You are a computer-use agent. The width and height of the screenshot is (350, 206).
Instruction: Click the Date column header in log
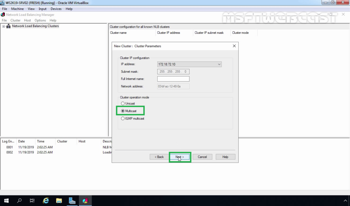(26, 141)
